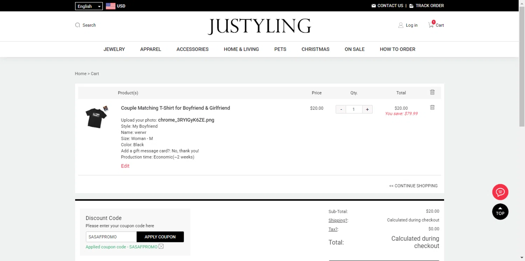Open the CHRISTMAS menu
The image size is (525, 261).
click(315, 49)
